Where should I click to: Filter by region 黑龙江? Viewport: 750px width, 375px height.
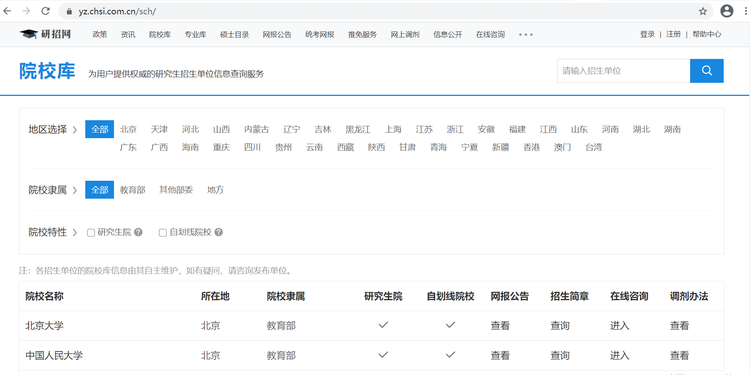coord(358,129)
